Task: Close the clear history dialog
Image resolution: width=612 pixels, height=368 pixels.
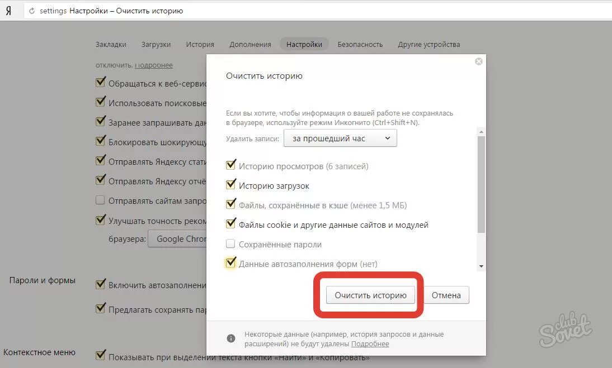Action: coord(478,61)
